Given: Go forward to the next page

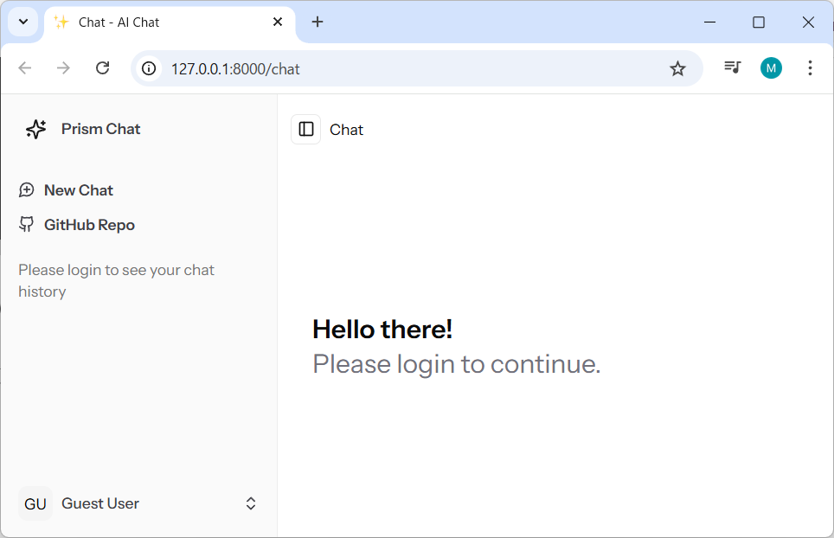Looking at the screenshot, I should click(63, 67).
